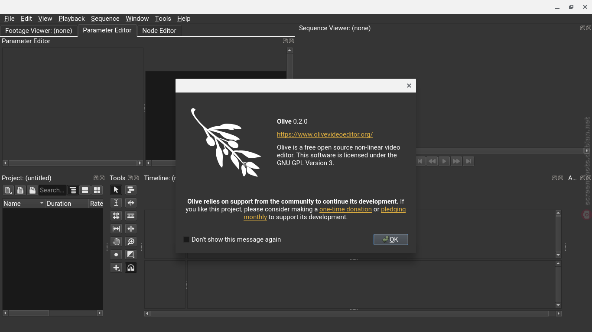Viewport: 592px width, 332px height.
Task: Switch to the Footage Viewer tab
Action: (39, 31)
